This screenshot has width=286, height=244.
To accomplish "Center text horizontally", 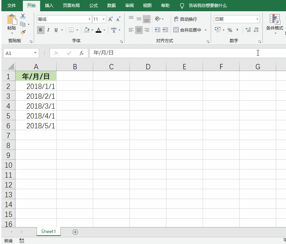I will (x=139, y=30).
